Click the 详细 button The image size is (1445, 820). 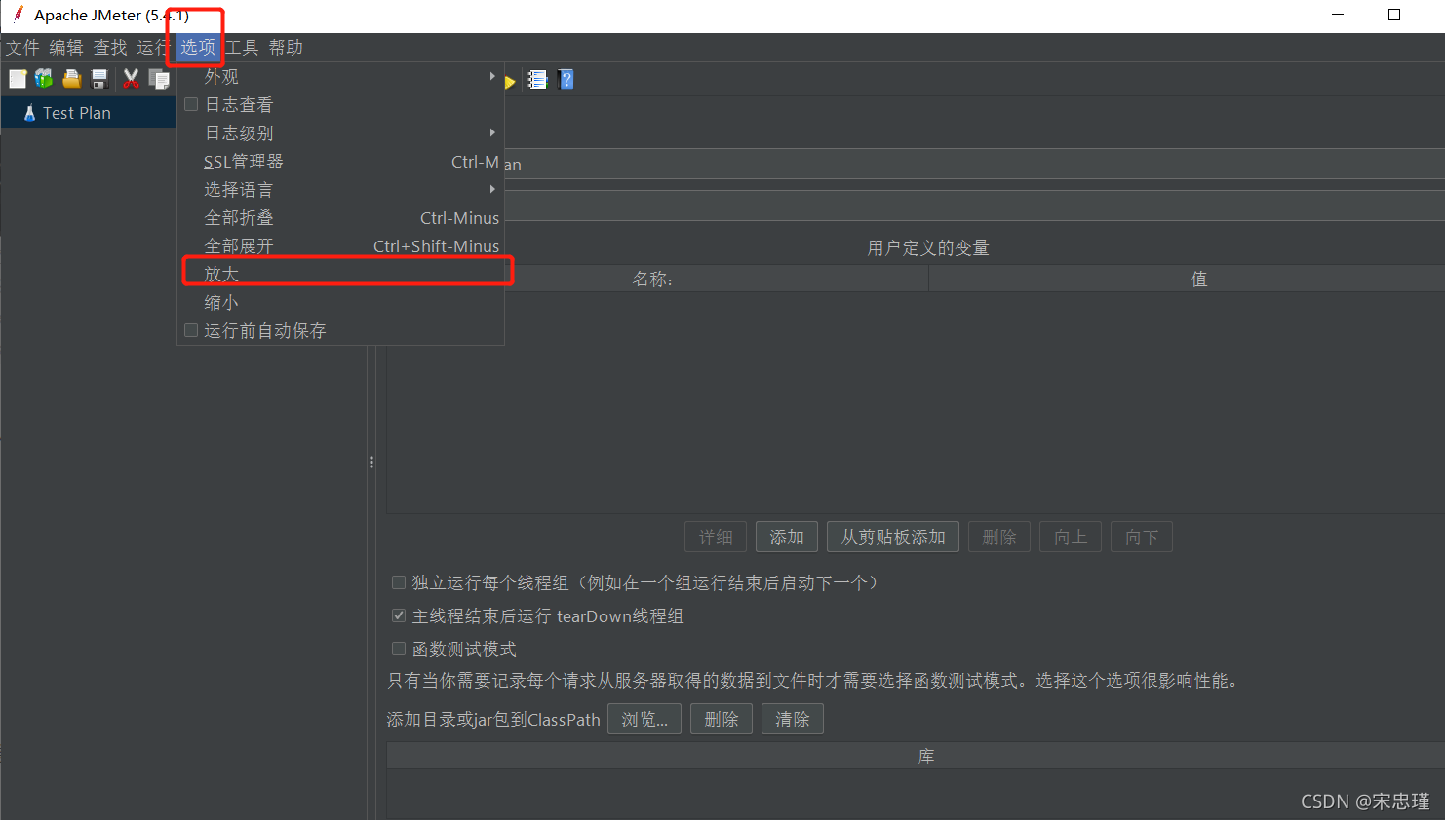716,537
